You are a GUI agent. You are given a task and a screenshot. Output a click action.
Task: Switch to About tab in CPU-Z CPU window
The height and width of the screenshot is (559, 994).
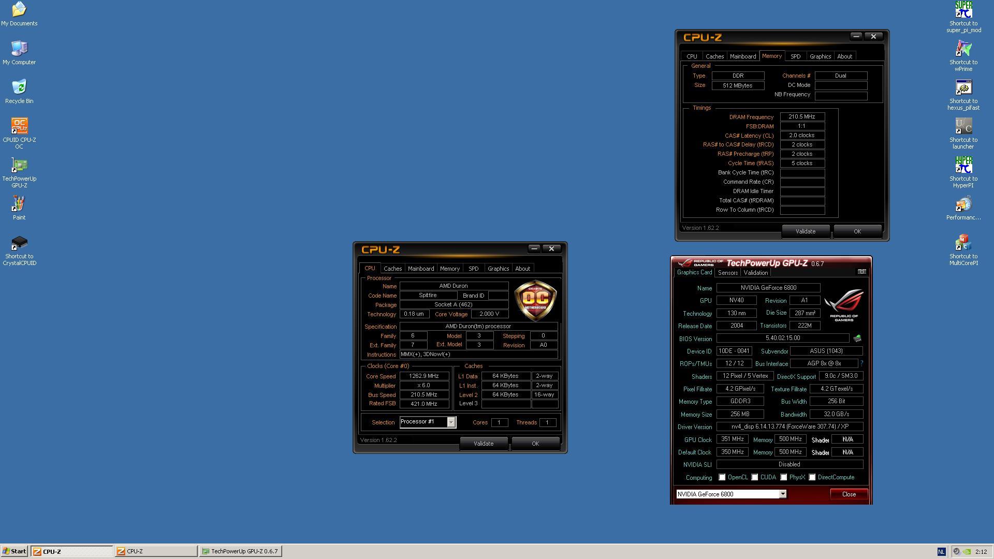[x=522, y=269]
